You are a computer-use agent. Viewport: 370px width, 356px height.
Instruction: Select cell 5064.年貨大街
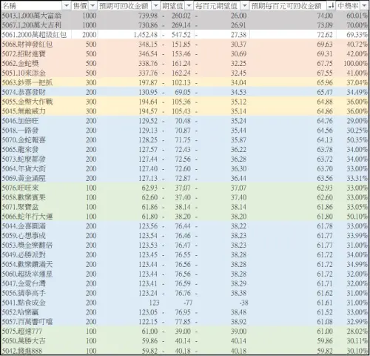click(36, 168)
